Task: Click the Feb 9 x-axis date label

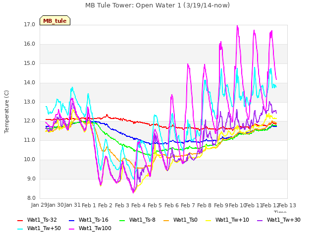Action: coord(221,205)
